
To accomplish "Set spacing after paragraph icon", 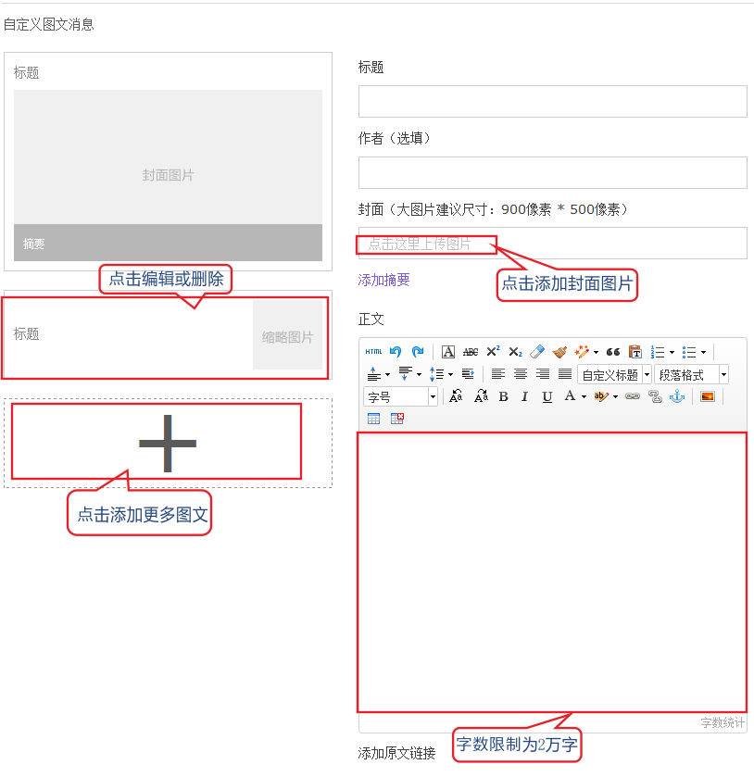I will pos(405,374).
